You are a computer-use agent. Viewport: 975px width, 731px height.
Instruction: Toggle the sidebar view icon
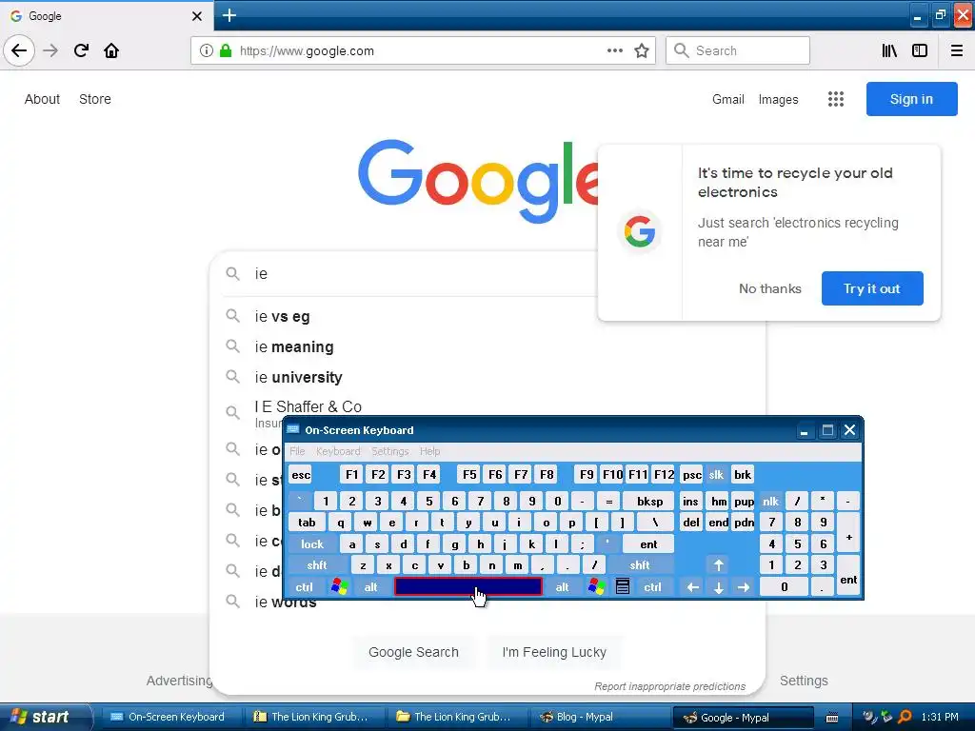point(920,51)
